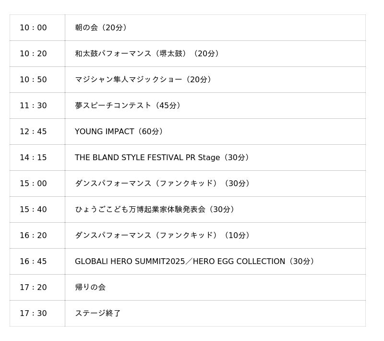Click the 10分 ダンスパフォーマンス（ファンクキッド） entry
384x341 pixels.
pos(163,236)
